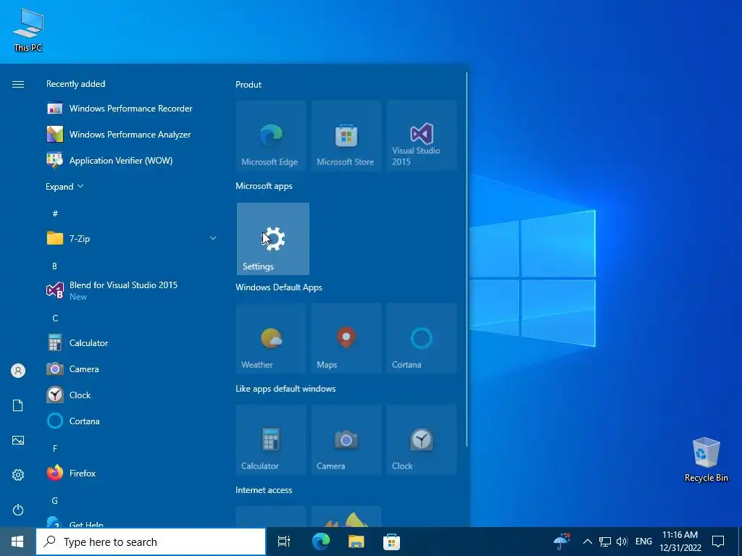The image size is (742, 556).
Task: Open the Maps tile
Action: click(346, 339)
